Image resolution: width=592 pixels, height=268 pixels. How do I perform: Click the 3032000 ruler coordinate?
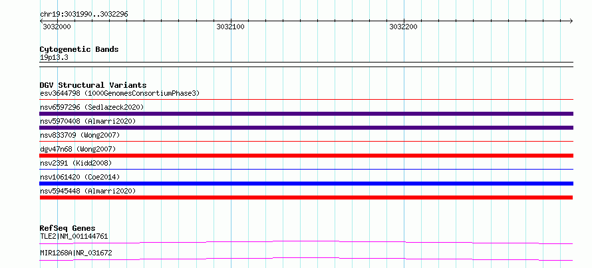pyautogui.click(x=57, y=27)
